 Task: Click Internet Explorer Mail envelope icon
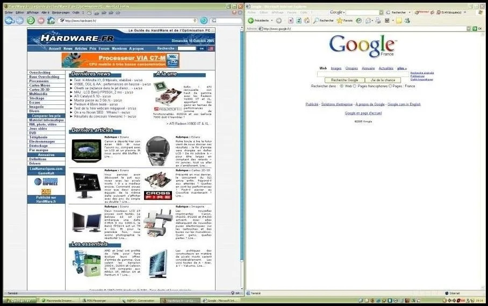click(368, 20)
